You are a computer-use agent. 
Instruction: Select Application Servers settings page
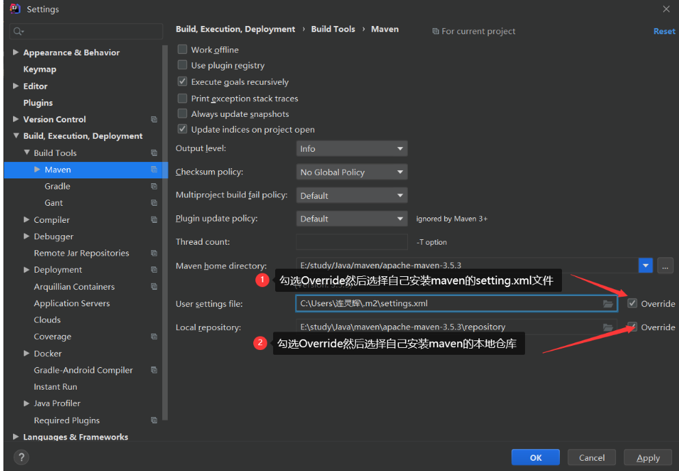72,304
